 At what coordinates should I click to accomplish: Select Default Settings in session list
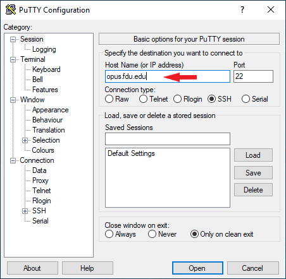[131, 153]
